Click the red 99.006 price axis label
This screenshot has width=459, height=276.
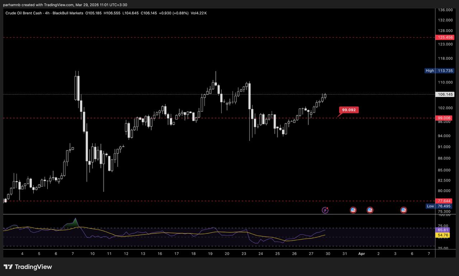click(444, 118)
